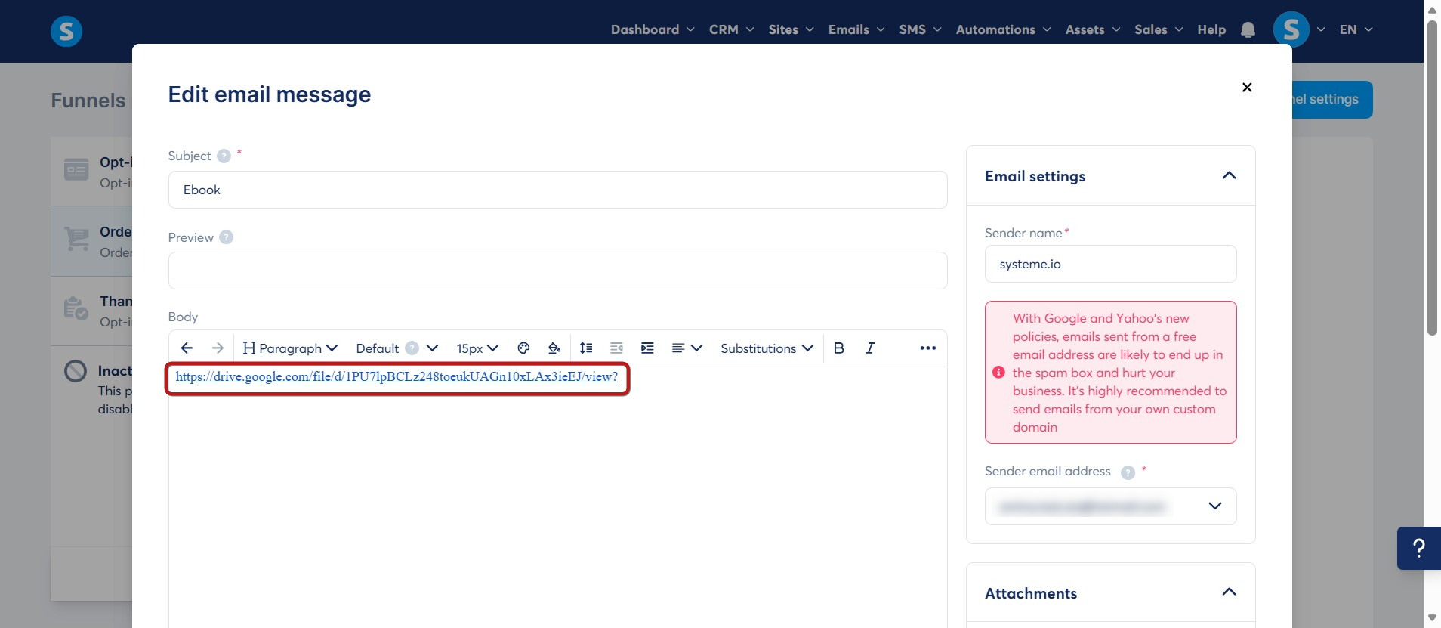Click into the Sender name field
The image size is (1441, 628).
coord(1110,264)
